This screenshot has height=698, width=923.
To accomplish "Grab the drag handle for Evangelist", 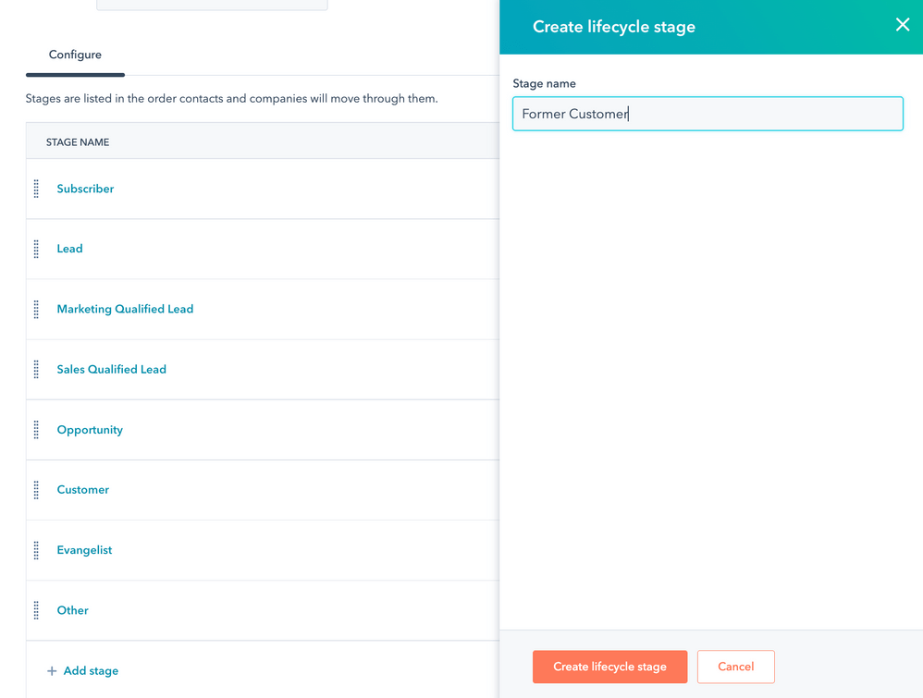I will 36,550.
